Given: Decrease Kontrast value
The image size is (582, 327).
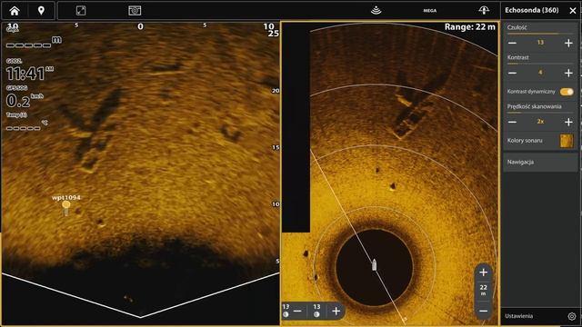Looking at the screenshot, I should [512, 73].
